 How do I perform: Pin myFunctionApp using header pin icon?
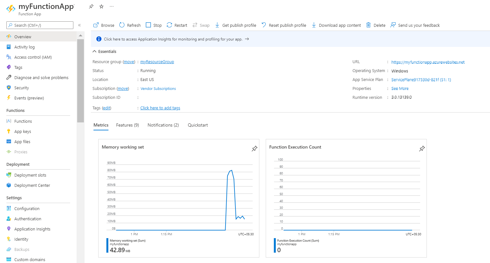point(91,6)
